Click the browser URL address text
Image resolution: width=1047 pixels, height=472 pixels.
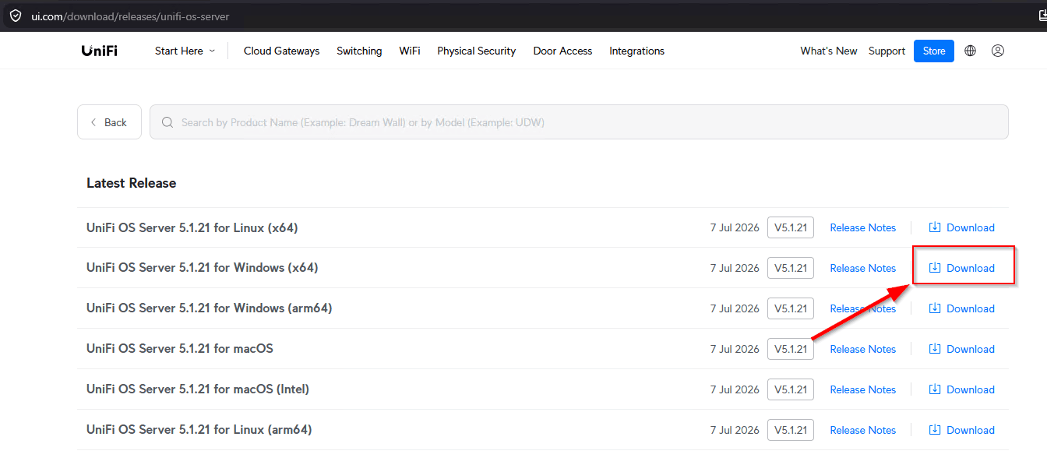[x=130, y=16]
